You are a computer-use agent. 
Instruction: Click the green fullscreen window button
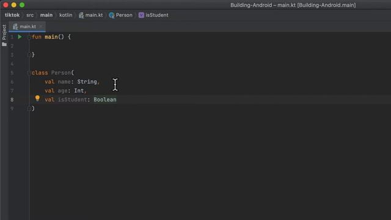point(22,5)
